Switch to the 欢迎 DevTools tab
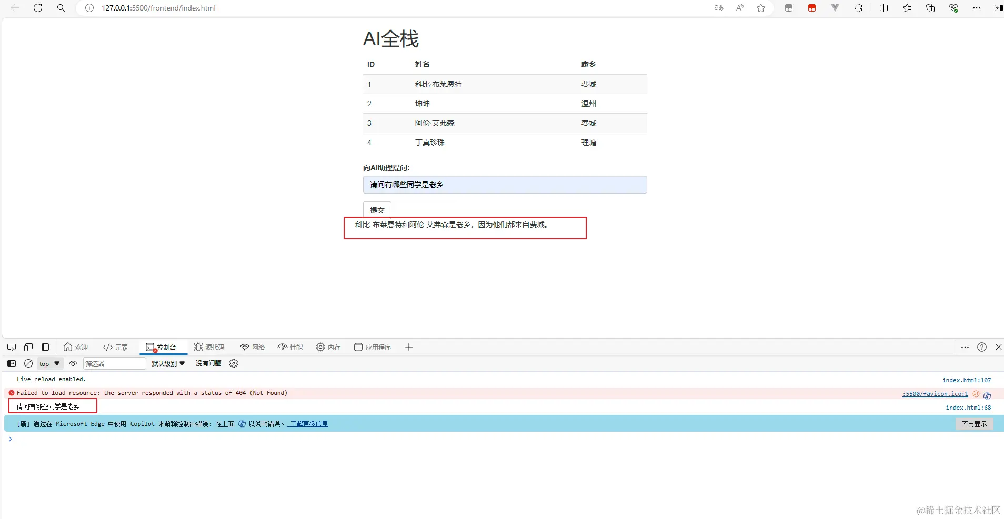The height and width of the screenshot is (519, 1004). pyautogui.click(x=76, y=347)
